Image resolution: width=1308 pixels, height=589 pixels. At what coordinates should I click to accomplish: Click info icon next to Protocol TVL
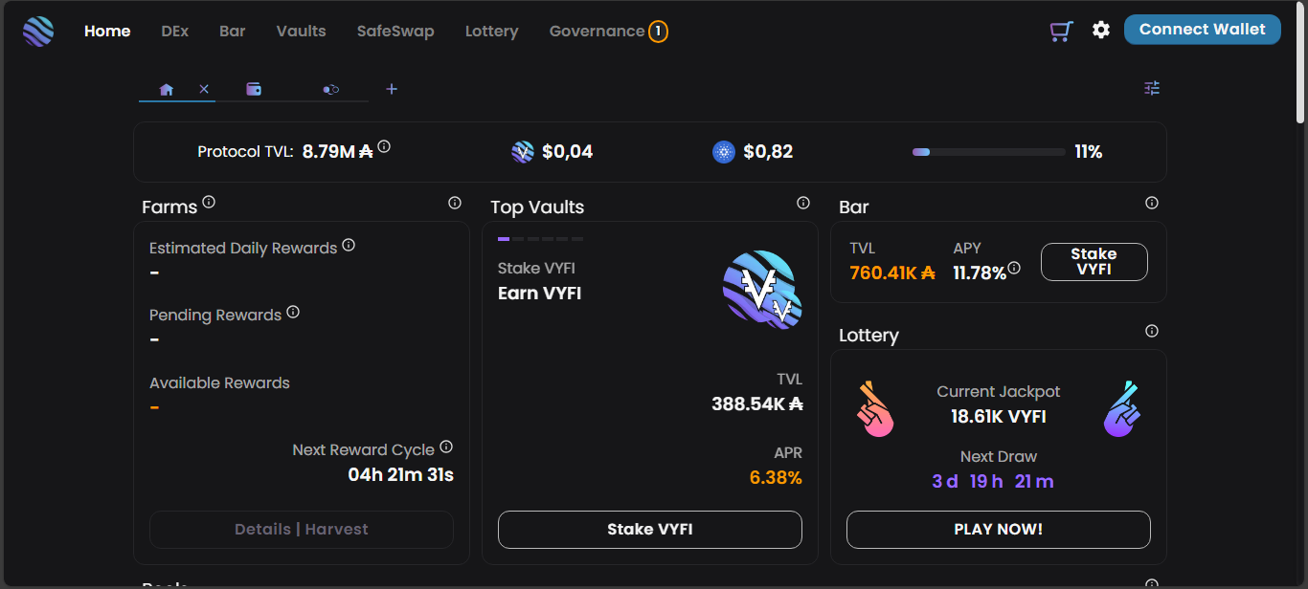tap(384, 147)
